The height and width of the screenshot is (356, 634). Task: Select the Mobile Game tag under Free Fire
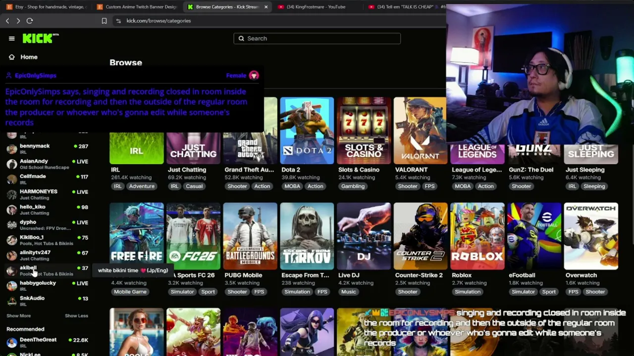tap(130, 292)
